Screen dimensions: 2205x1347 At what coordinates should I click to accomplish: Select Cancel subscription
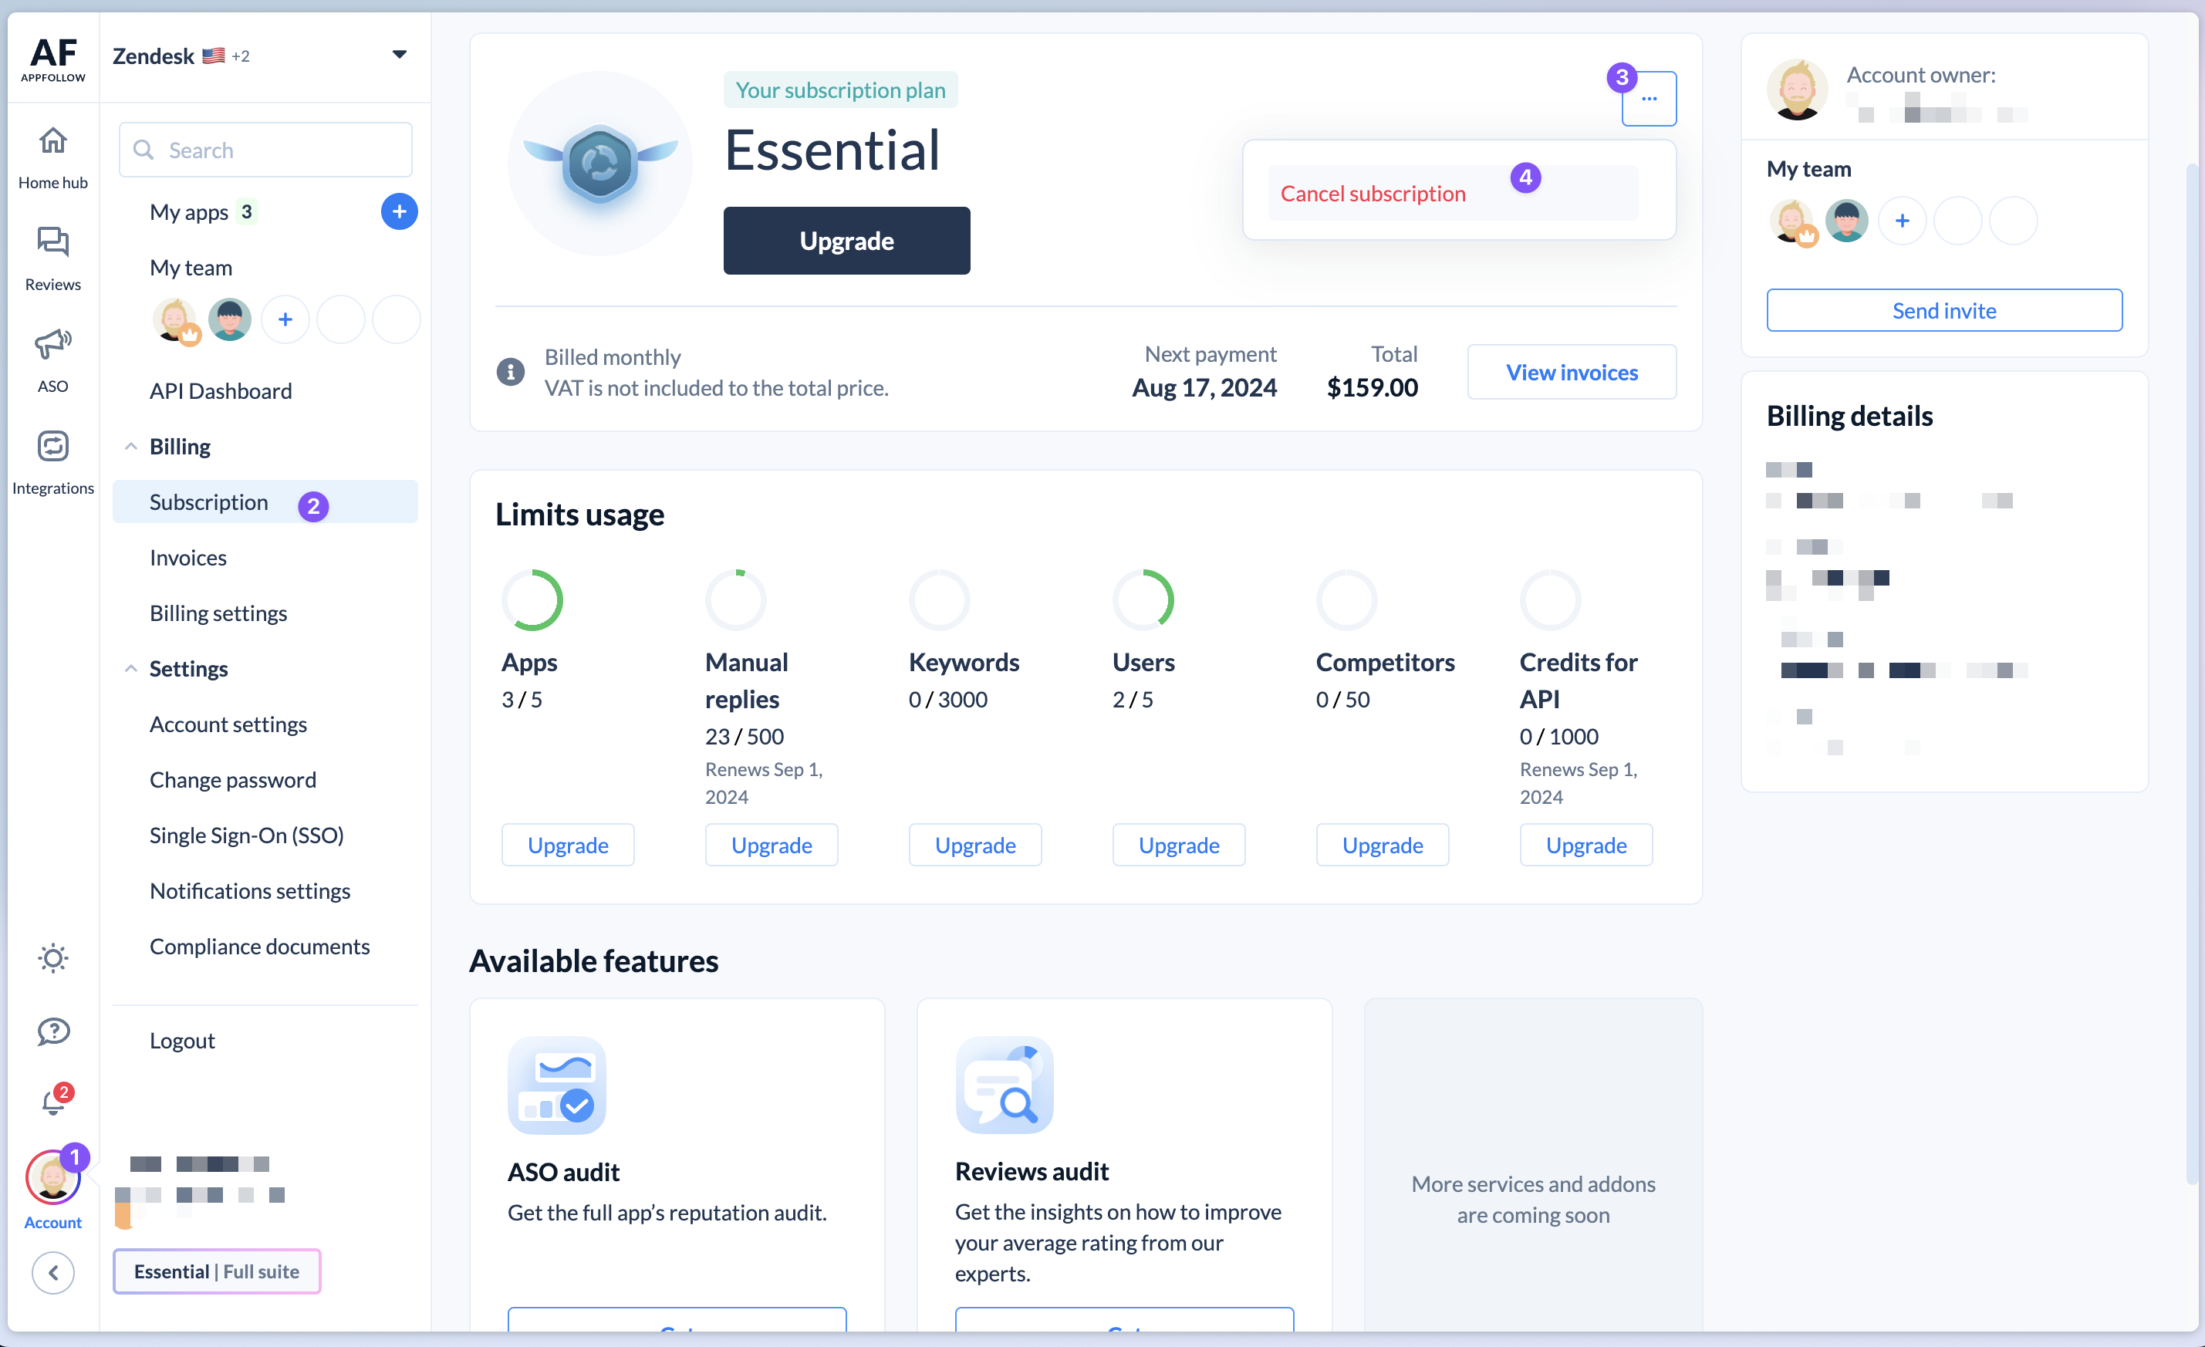1454,192
